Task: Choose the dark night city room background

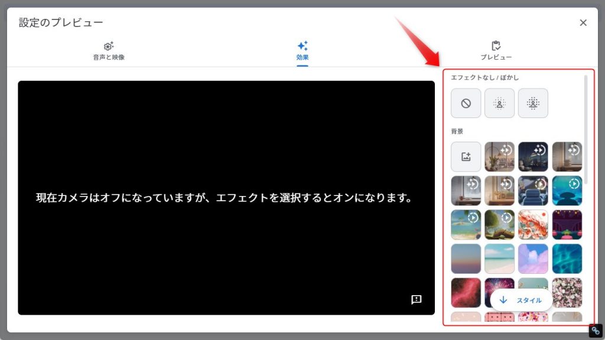Action: tap(533, 156)
